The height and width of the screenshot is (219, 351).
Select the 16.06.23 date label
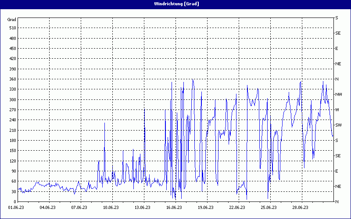pyautogui.click(x=174, y=207)
